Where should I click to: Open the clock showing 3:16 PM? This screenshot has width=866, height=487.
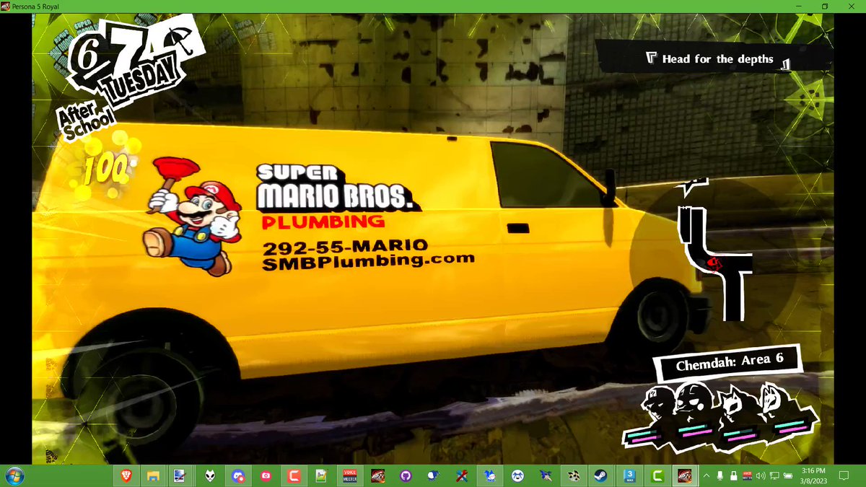[x=813, y=476]
